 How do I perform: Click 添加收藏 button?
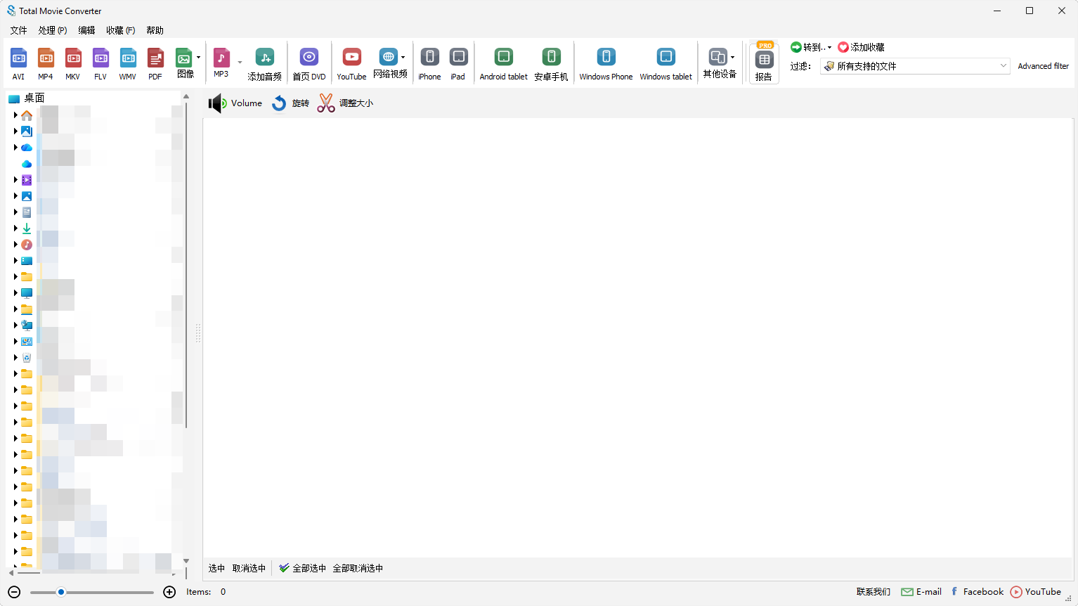click(861, 47)
